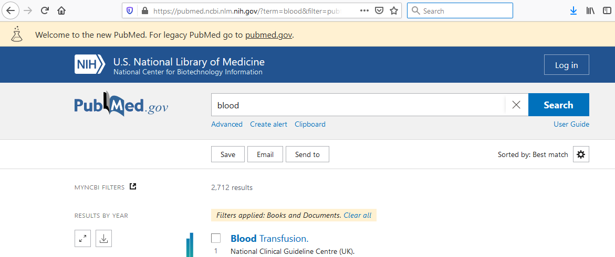Click the Firefox home icon
The height and width of the screenshot is (257, 615).
pos(61,10)
